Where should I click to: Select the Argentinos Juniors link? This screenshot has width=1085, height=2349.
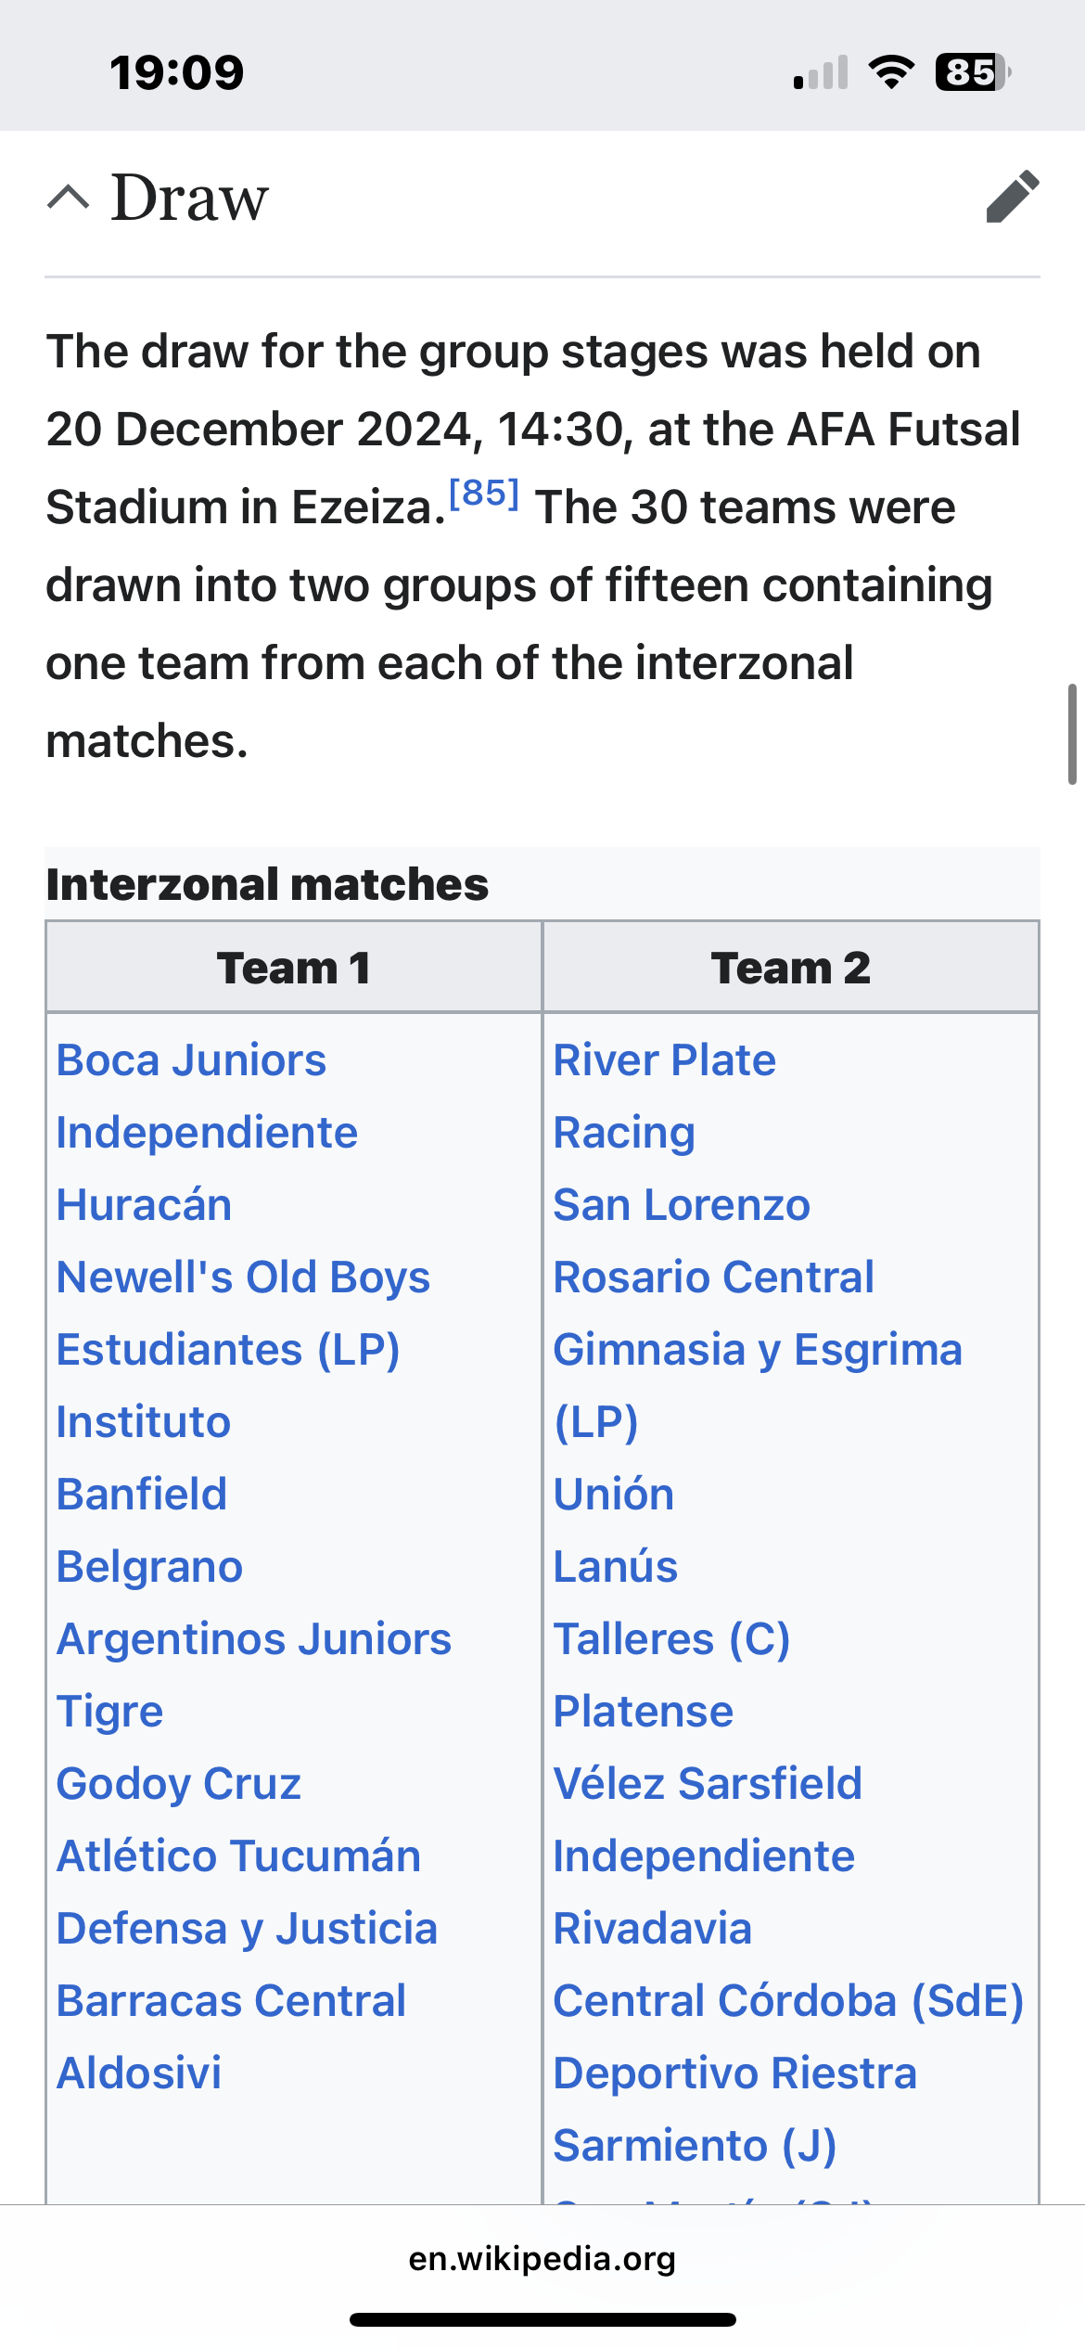pos(254,1638)
